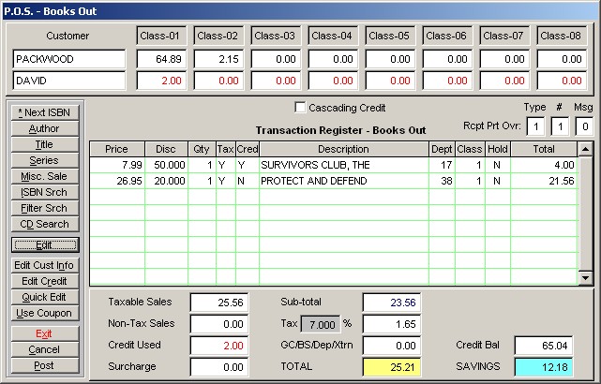Click the Non-Tax Sales field
Viewport: 601px width, 384px height.
219,324
